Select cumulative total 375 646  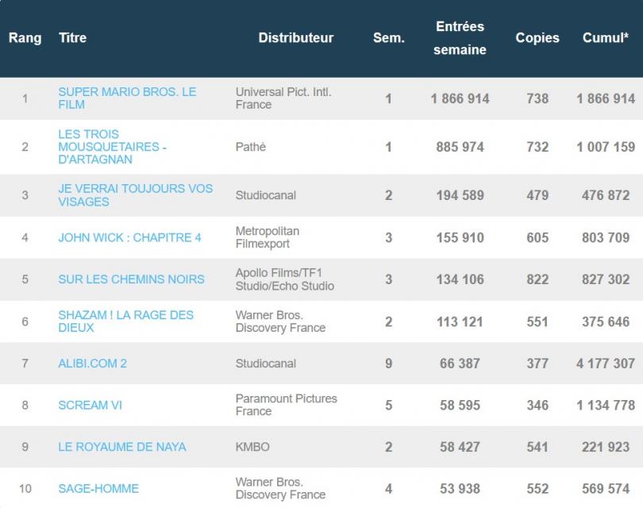coord(606,321)
